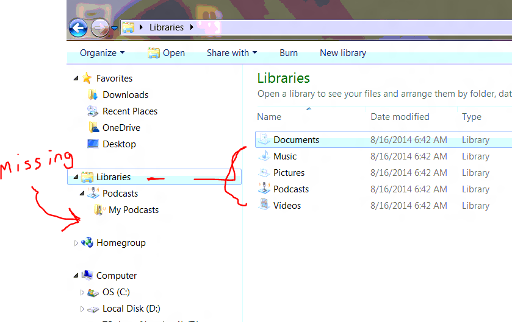Open OS (C:) drive in tree
512x322 pixels.
[x=116, y=292]
